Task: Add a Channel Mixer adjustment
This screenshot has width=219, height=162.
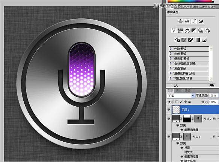Action: (208, 31)
